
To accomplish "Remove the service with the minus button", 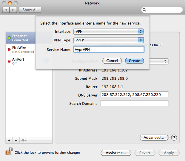I will click(x=16, y=141).
